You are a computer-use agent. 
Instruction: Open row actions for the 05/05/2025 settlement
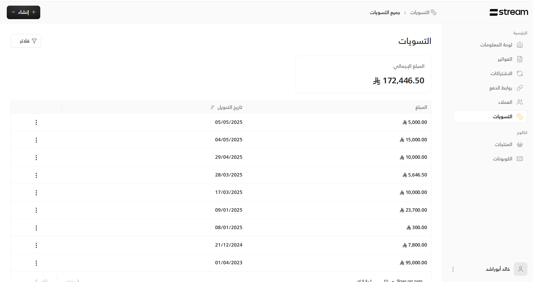click(36, 122)
